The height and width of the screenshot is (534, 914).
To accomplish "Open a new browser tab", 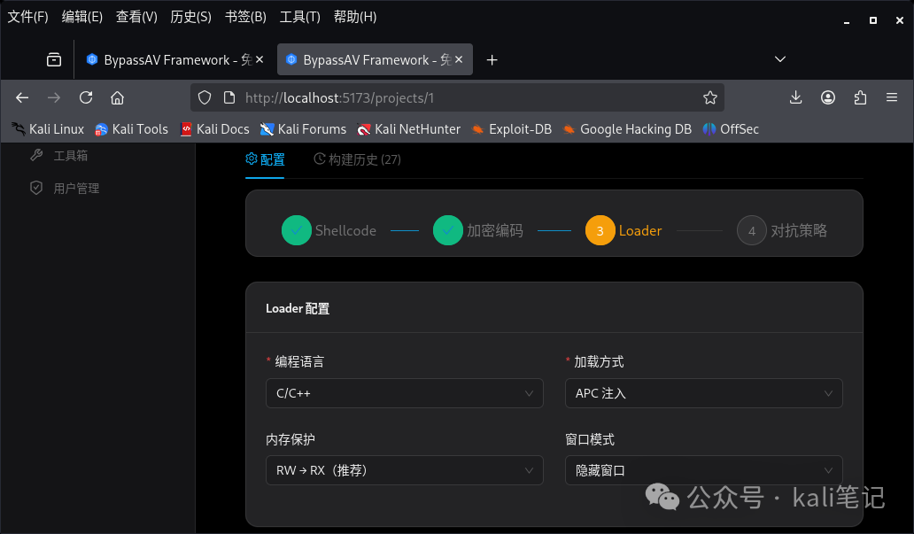I will pyautogui.click(x=492, y=60).
